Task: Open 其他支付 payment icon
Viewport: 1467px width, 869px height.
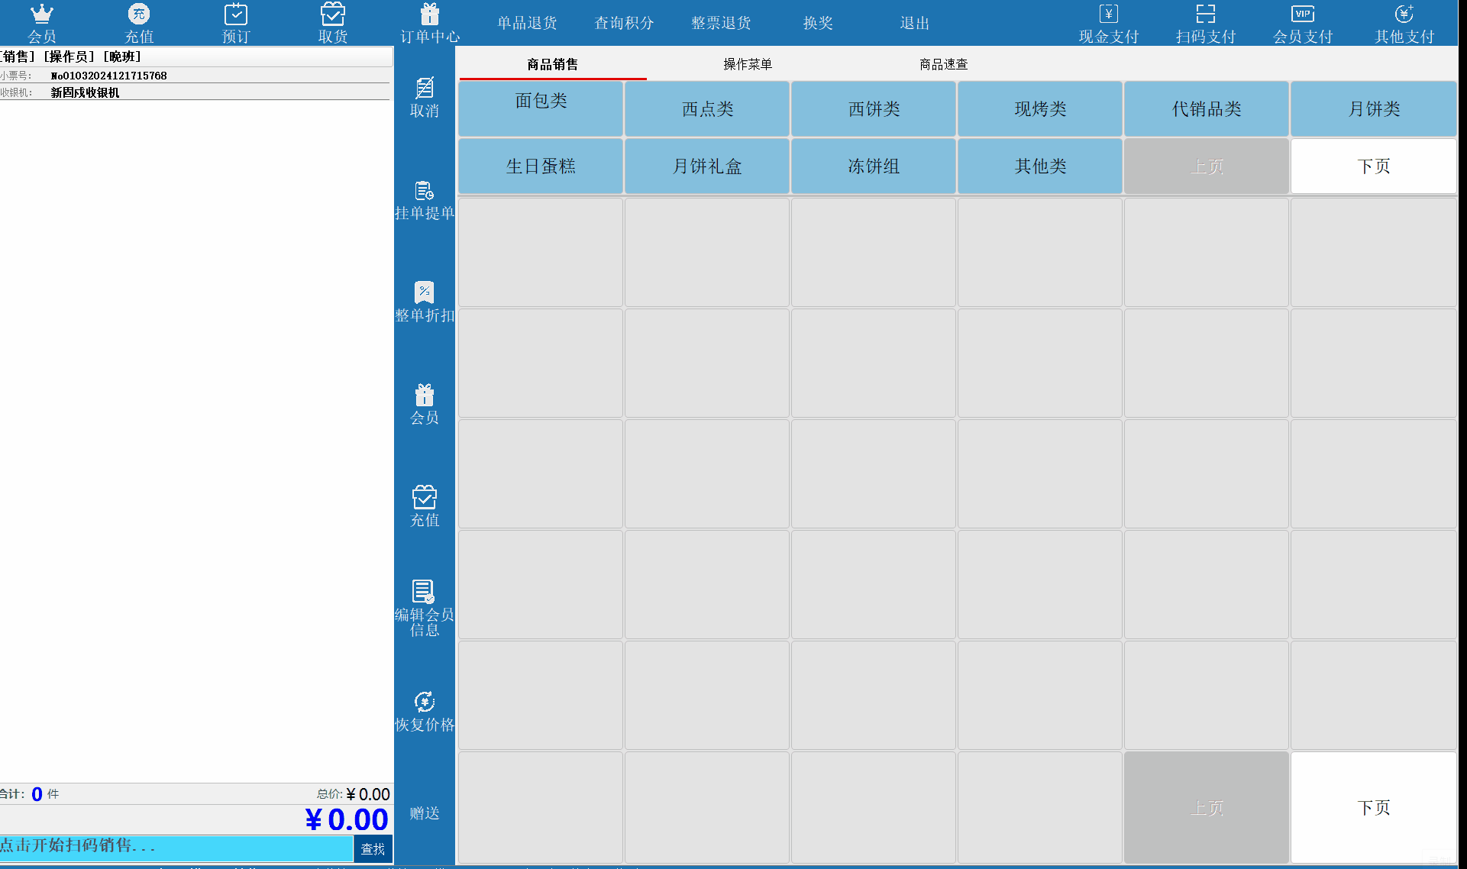Action: 1404,15
